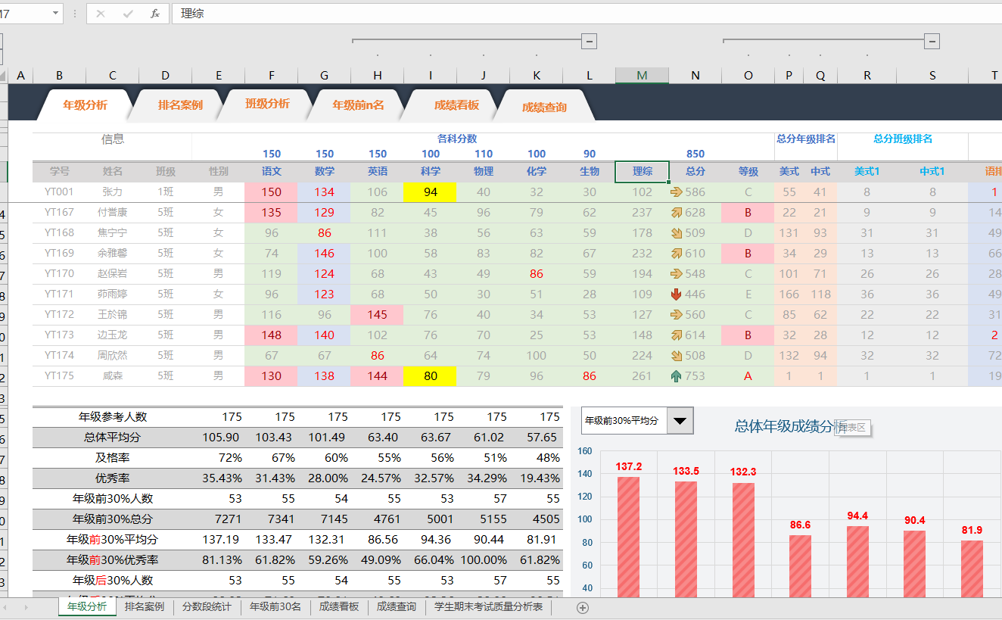This screenshot has height=620, width=1002.
Task: Go to the 班级分析 navigation tab
Action: click(267, 104)
